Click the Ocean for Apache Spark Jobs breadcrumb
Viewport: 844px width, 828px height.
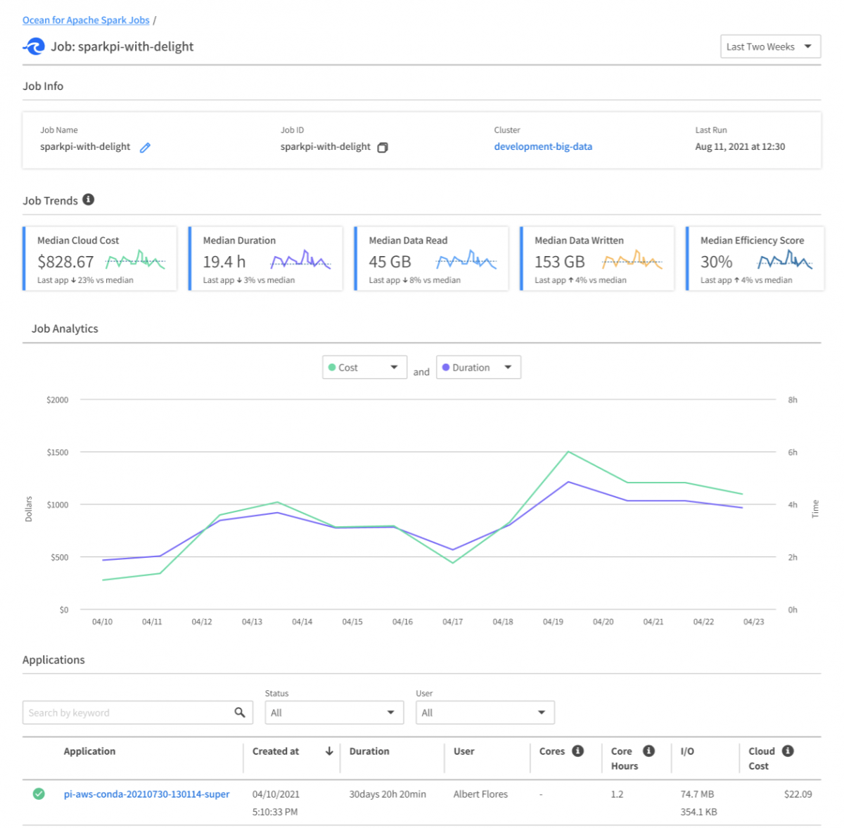point(86,20)
